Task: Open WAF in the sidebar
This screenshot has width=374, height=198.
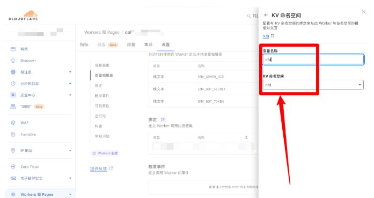Action: pyautogui.click(x=25, y=123)
